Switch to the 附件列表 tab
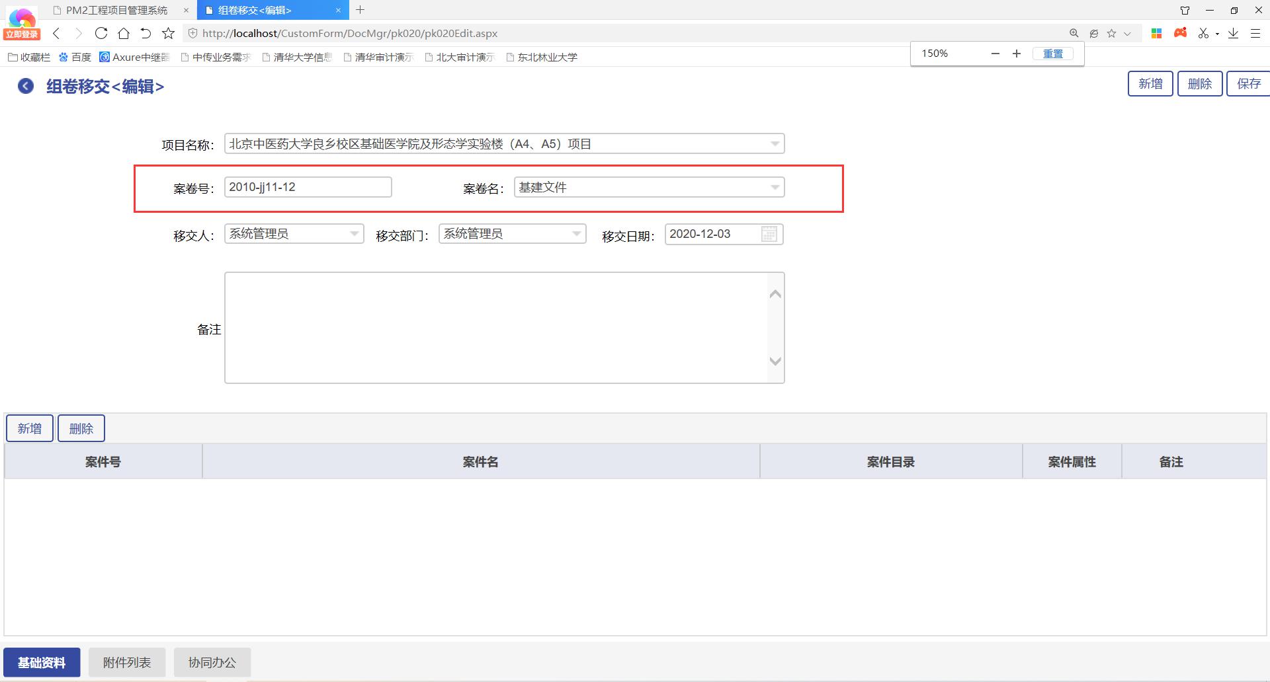This screenshot has height=682, width=1270. tap(127, 662)
